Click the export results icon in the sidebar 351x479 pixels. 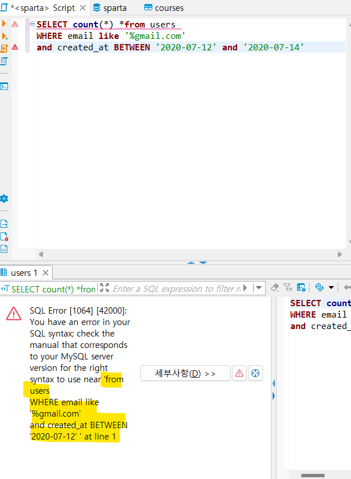pyautogui.click(x=4, y=224)
